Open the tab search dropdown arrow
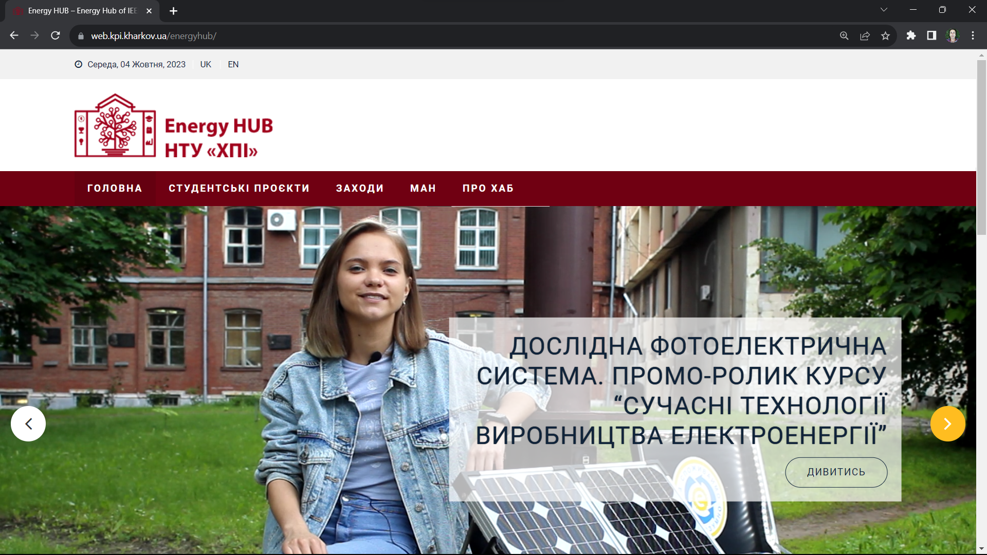Viewport: 987px width, 555px height. click(884, 10)
